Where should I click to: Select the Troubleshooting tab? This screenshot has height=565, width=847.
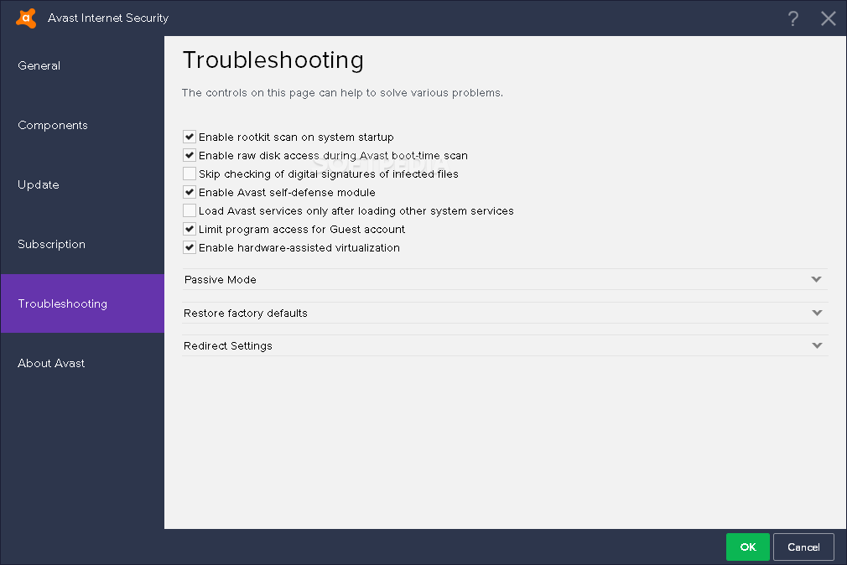pyautogui.click(x=82, y=303)
